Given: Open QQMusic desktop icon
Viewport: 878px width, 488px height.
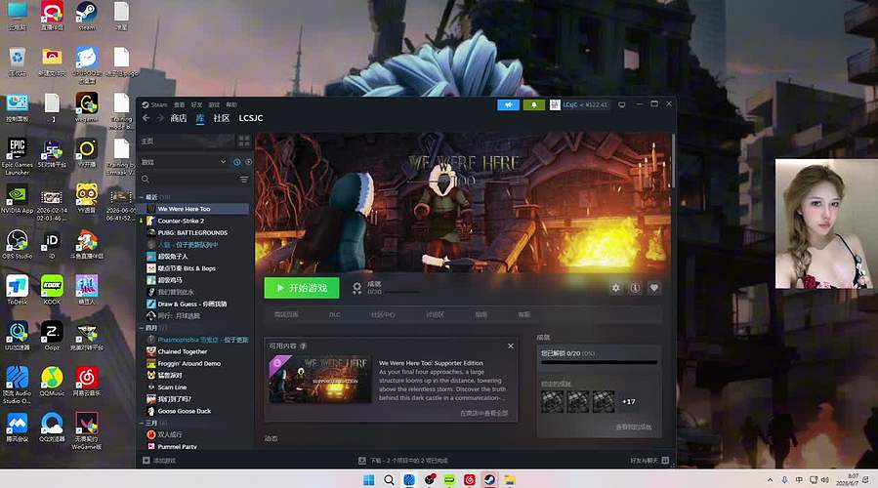Looking at the screenshot, I should click(52, 381).
